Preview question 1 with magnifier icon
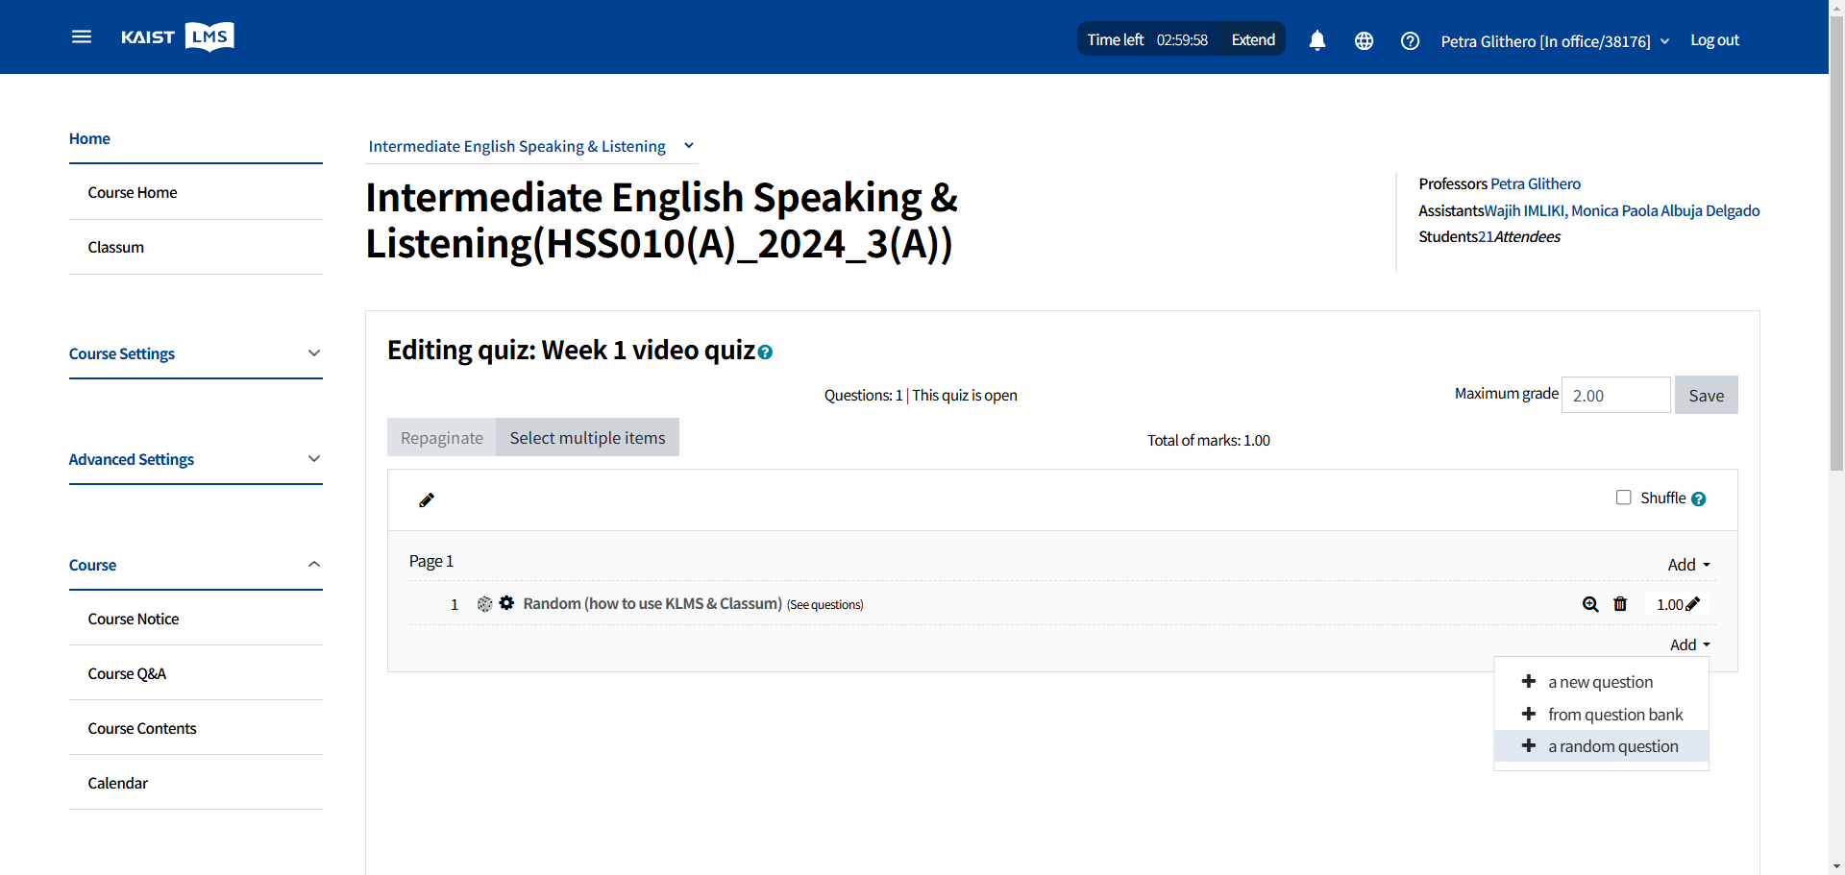This screenshot has width=1845, height=875. click(1590, 604)
